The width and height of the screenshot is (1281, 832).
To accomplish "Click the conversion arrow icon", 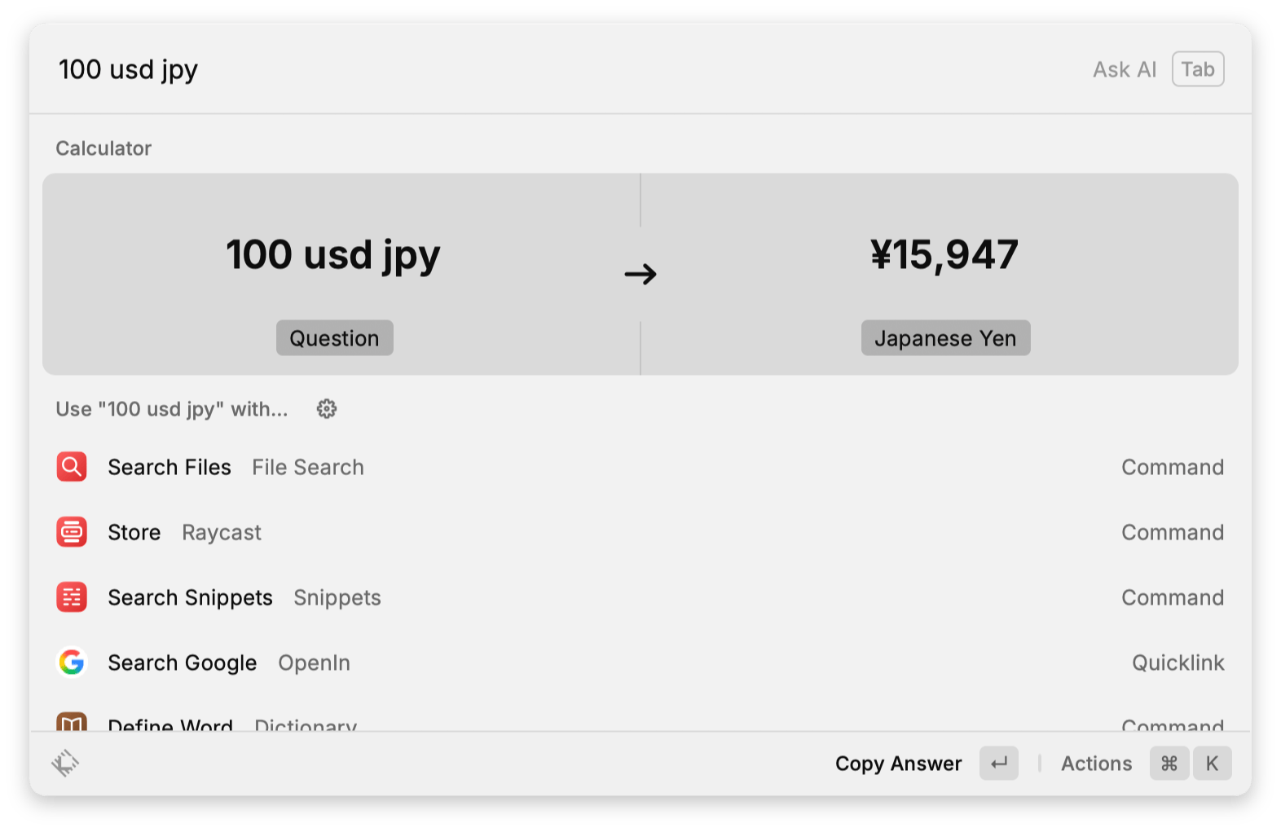I will 640,274.
